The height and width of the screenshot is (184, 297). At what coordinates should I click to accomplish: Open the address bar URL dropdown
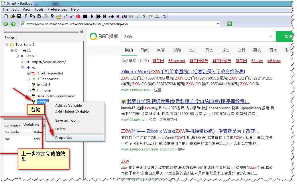click(x=218, y=24)
